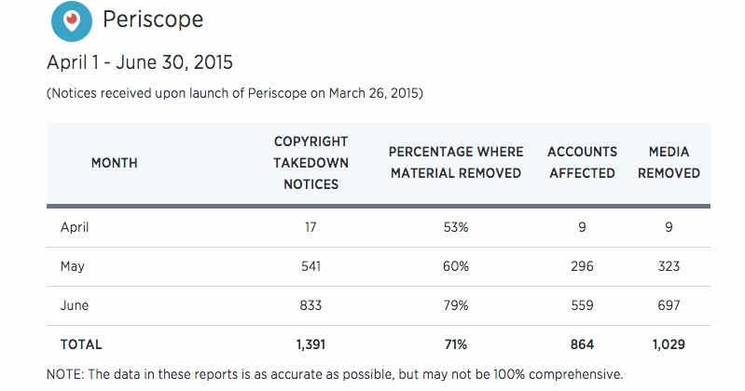Click the 1,391 total notices value
The height and width of the screenshot is (391, 745).
(310, 344)
